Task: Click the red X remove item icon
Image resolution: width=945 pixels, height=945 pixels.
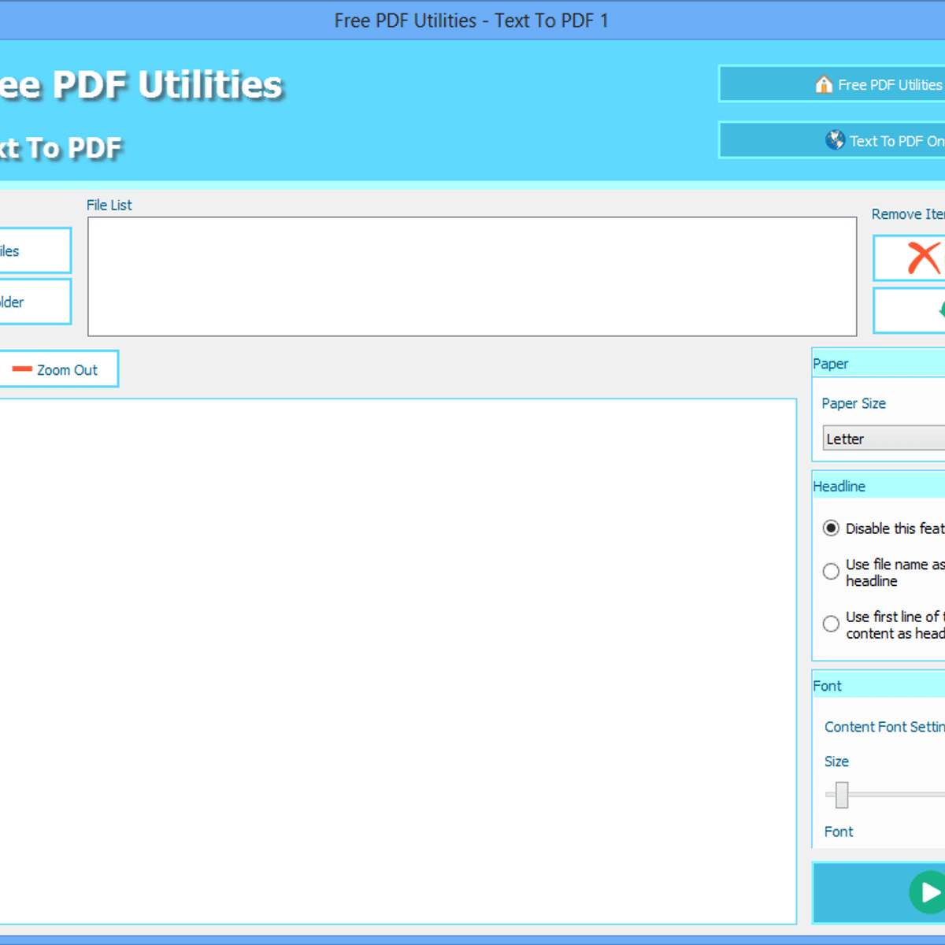Action: coord(925,258)
